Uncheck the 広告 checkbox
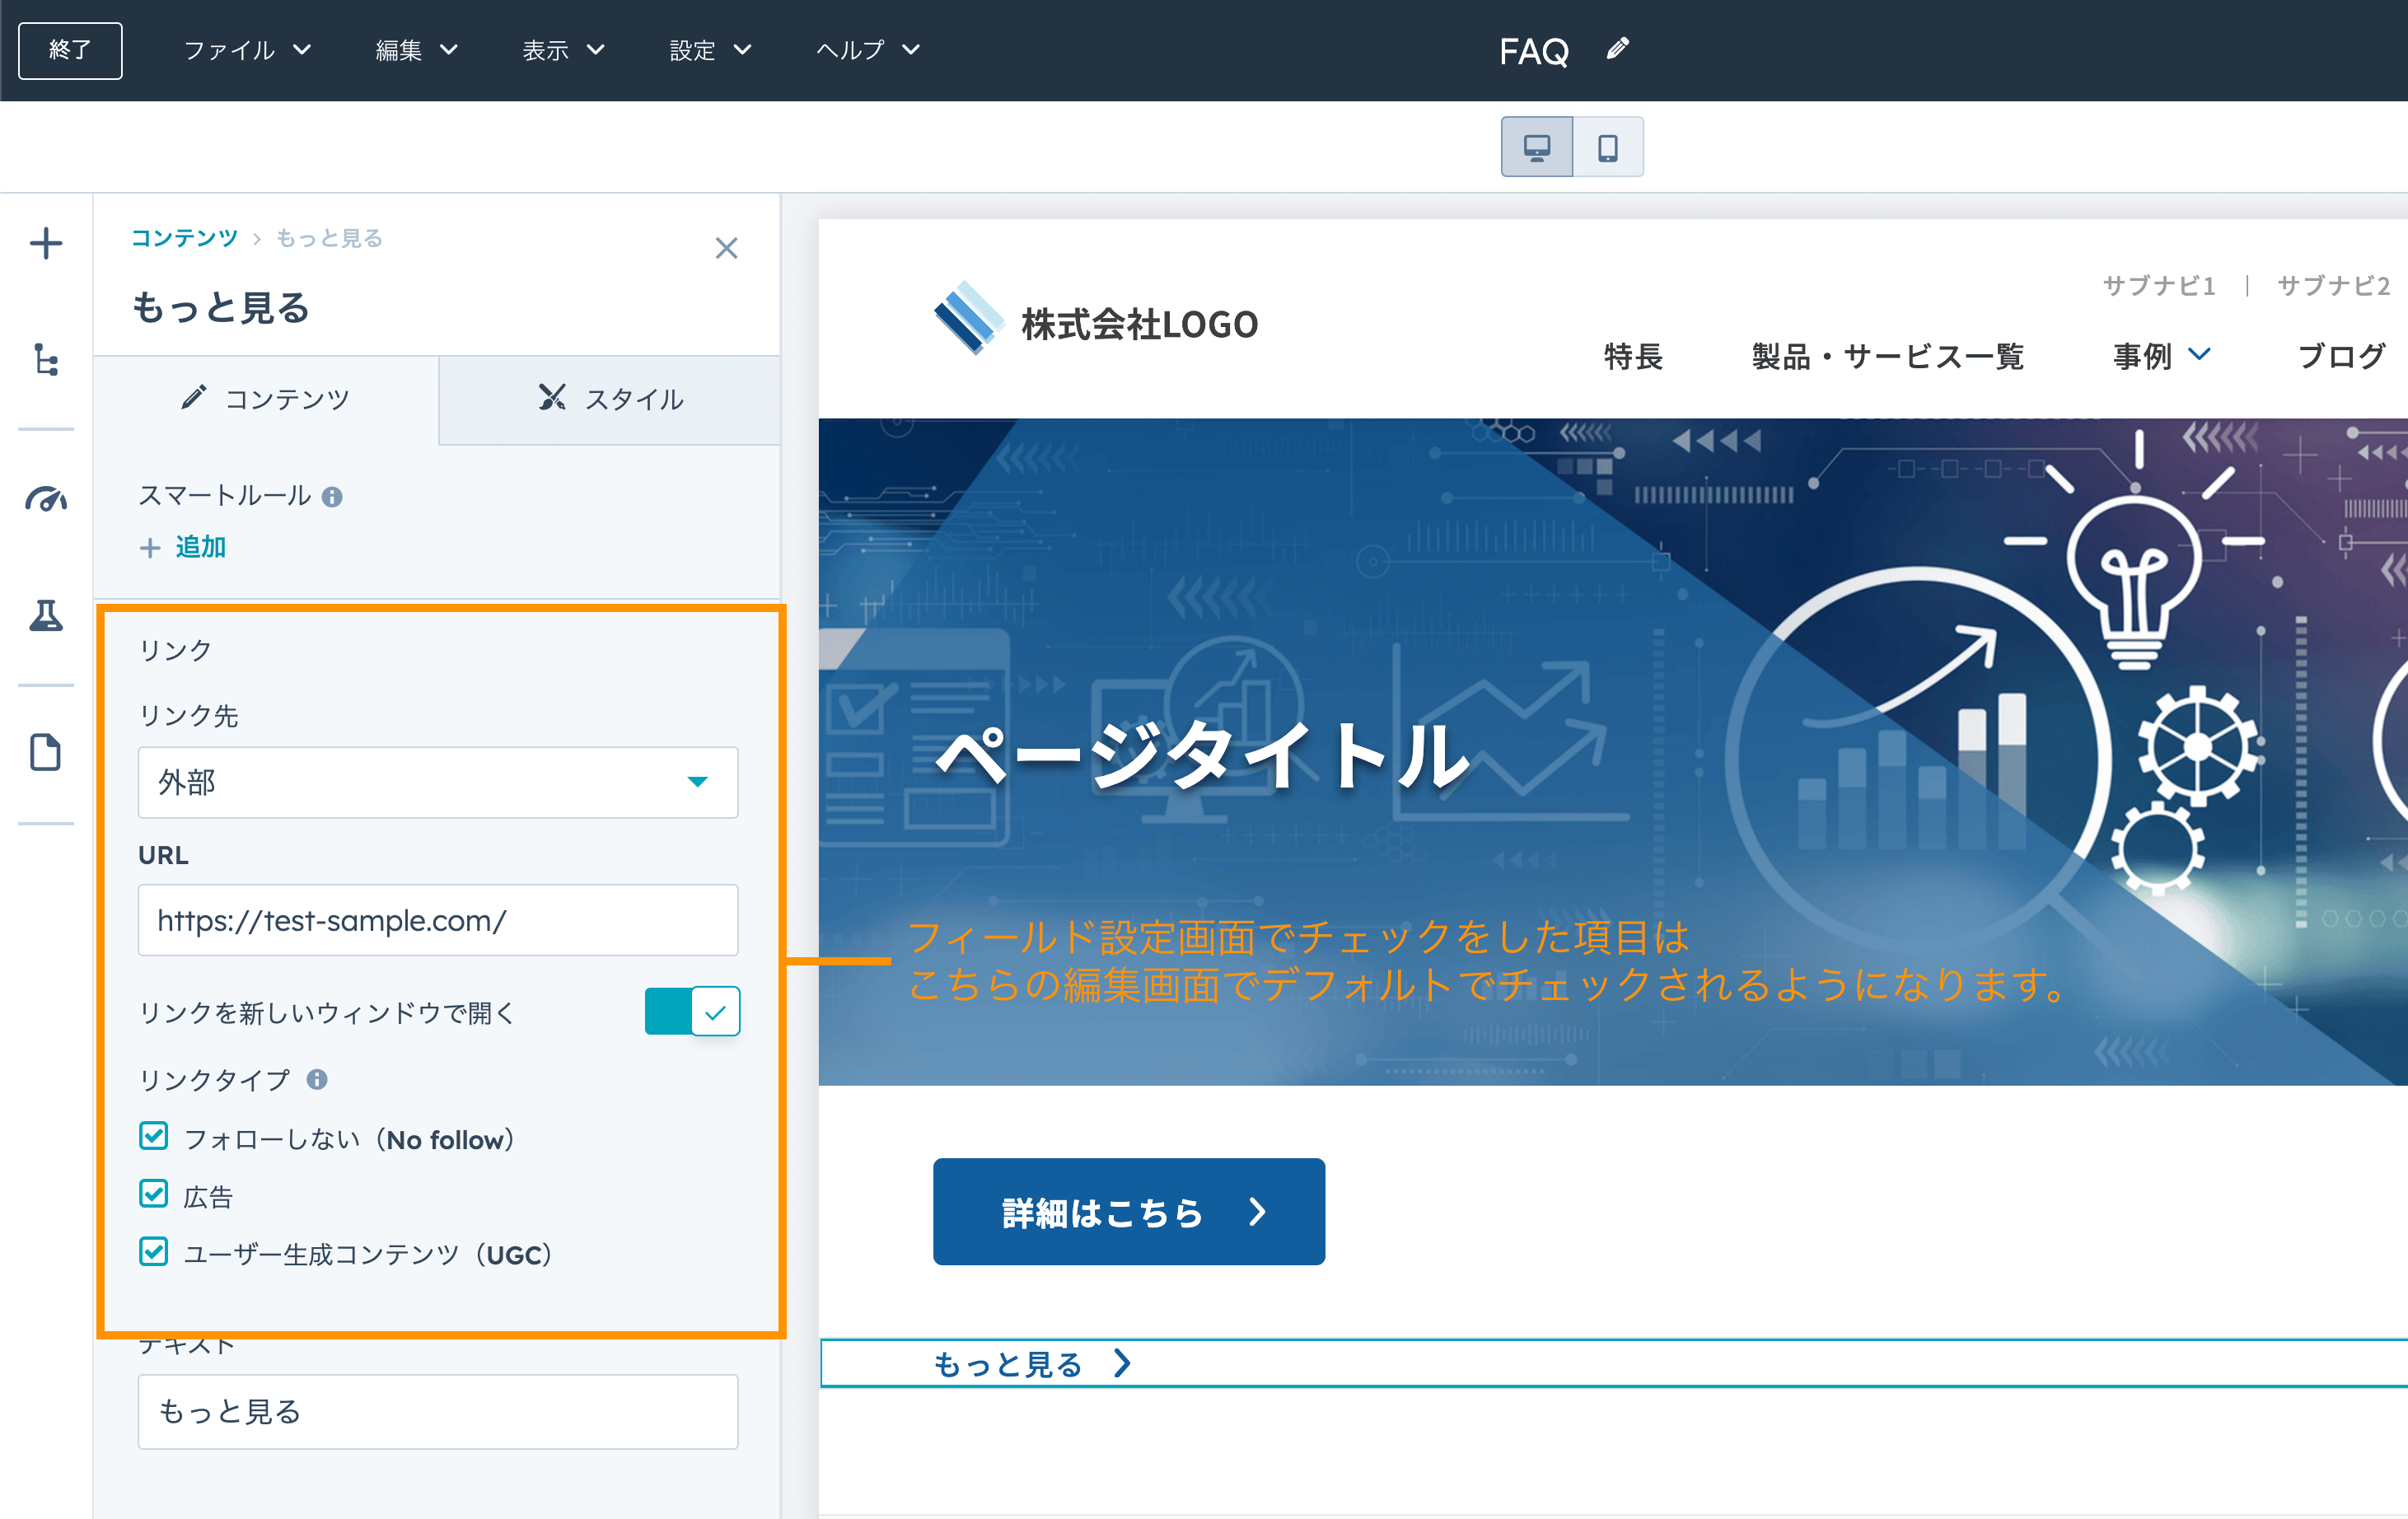 pyautogui.click(x=154, y=1194)
